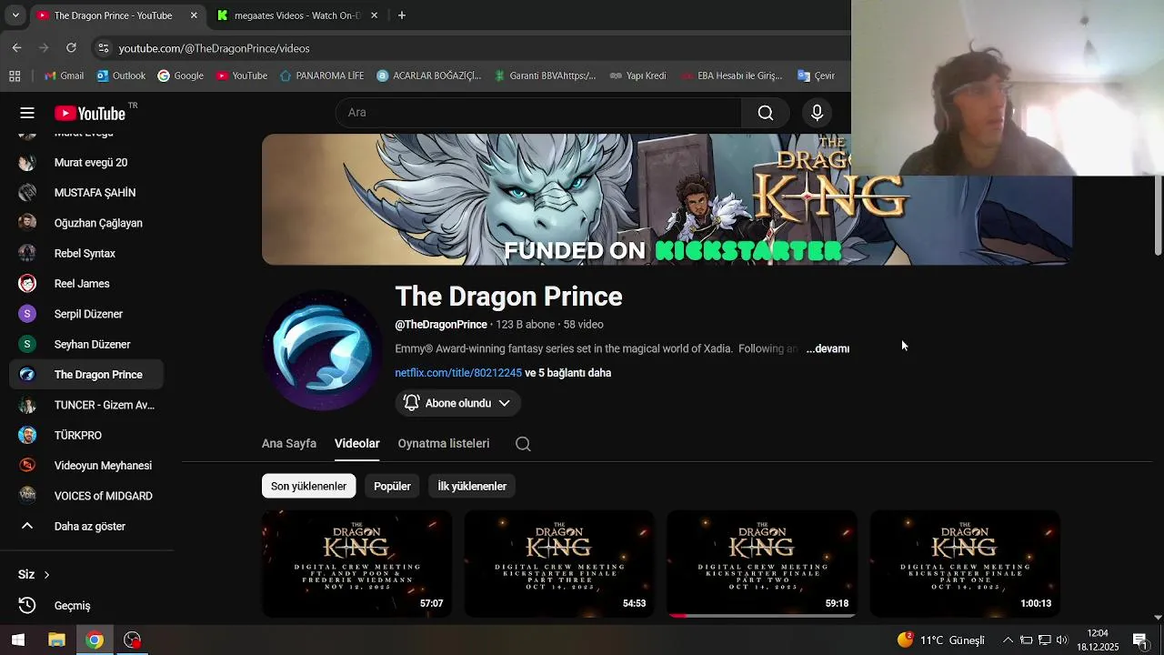Open Windows Start menu

pos(17,640)
